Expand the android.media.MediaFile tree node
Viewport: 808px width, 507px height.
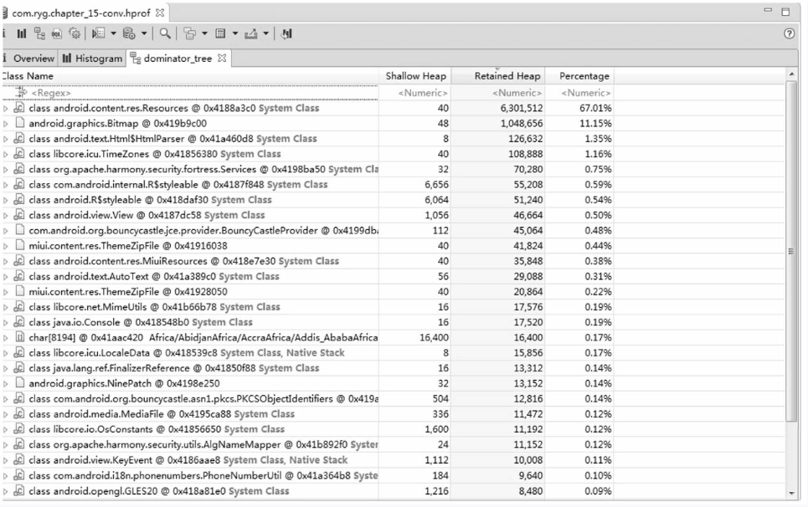click(6, 415)
